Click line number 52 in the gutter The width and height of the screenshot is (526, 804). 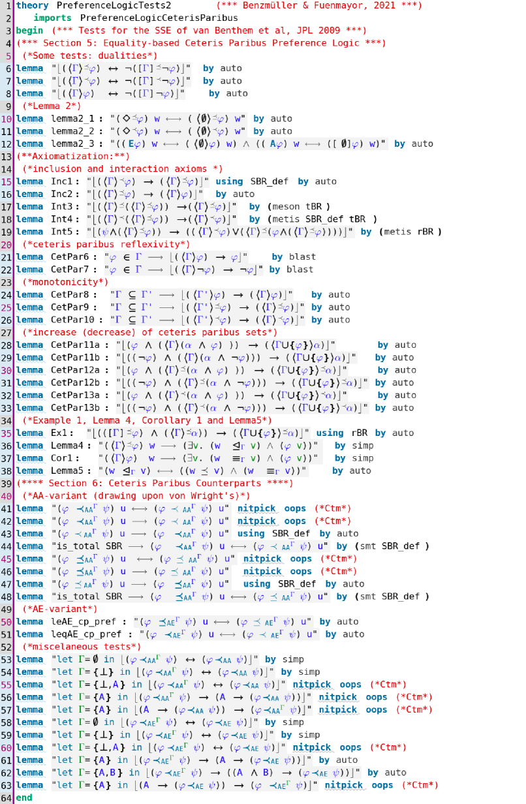6,646
